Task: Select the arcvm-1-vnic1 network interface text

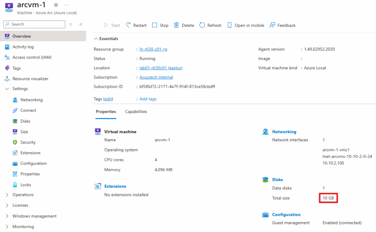Action: (x=336, y=150)
